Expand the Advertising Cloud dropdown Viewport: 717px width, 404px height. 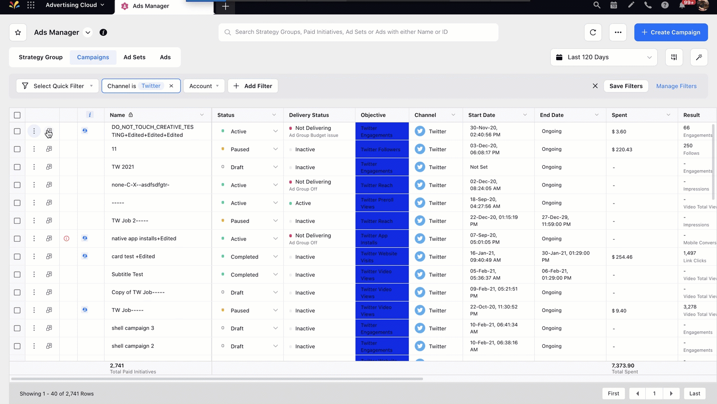point(75,5)
